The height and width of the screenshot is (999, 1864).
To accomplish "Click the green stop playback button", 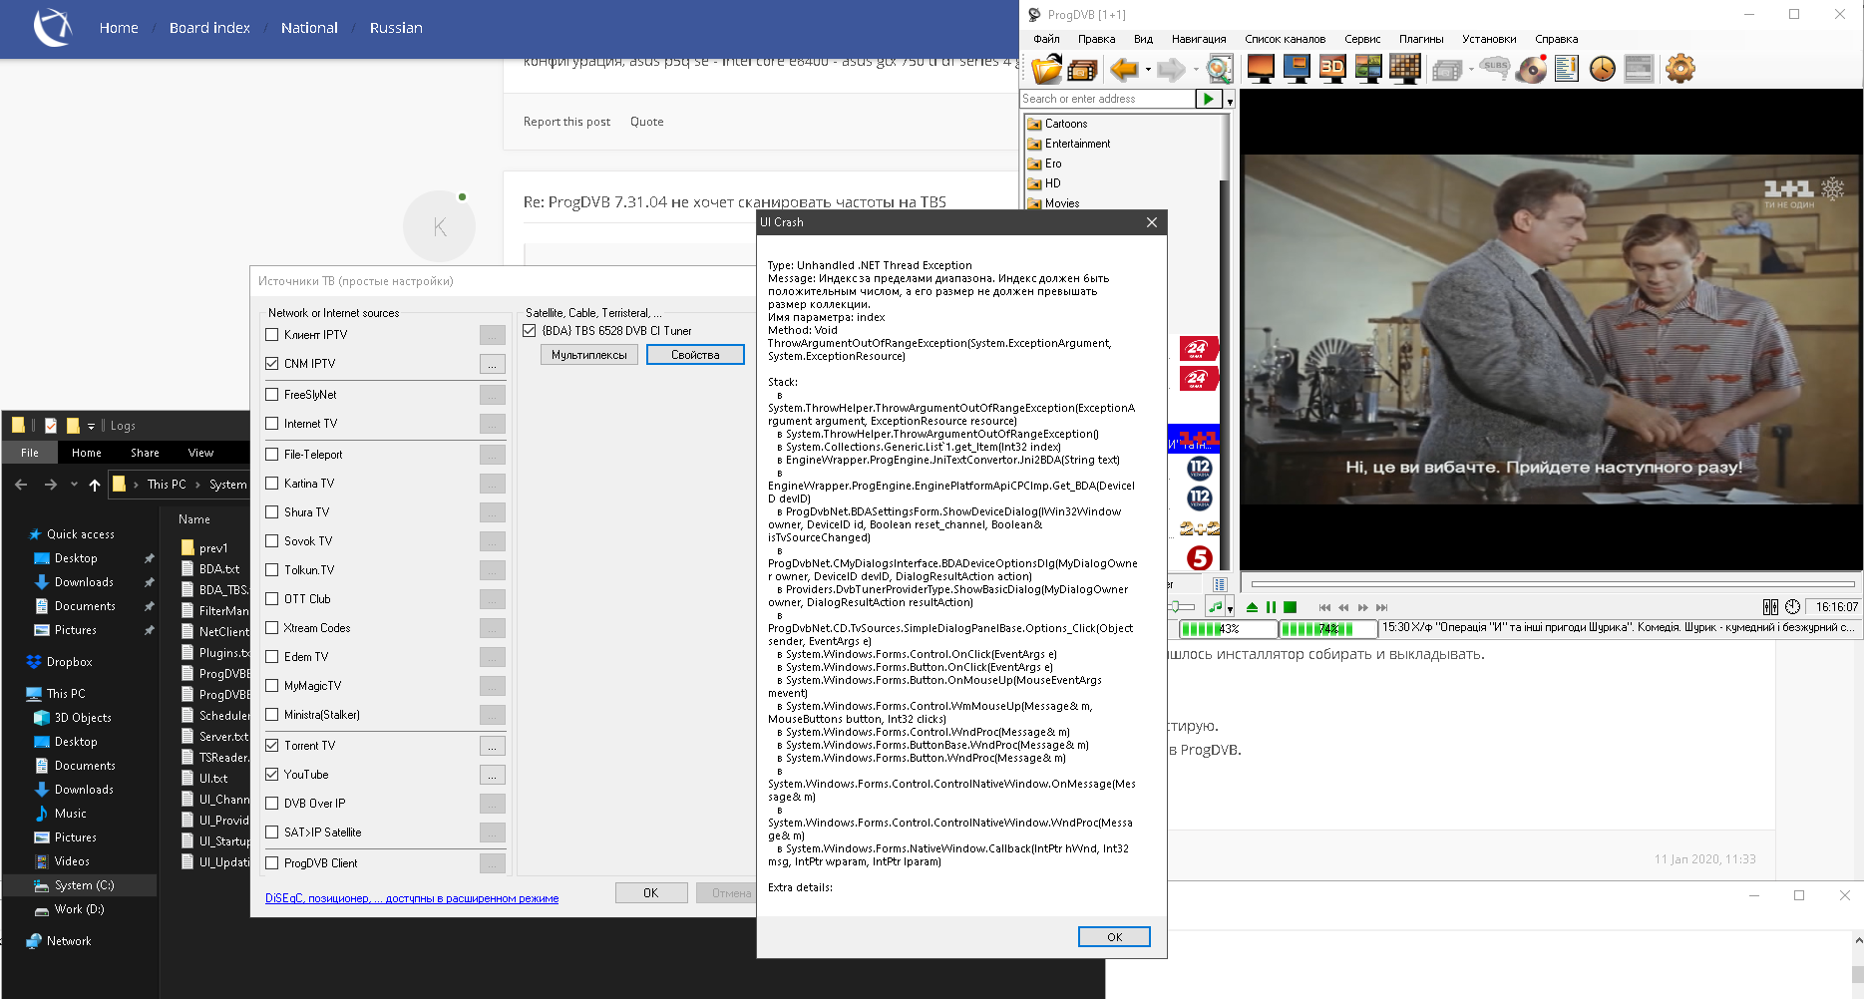I will tap(1290, 607).
